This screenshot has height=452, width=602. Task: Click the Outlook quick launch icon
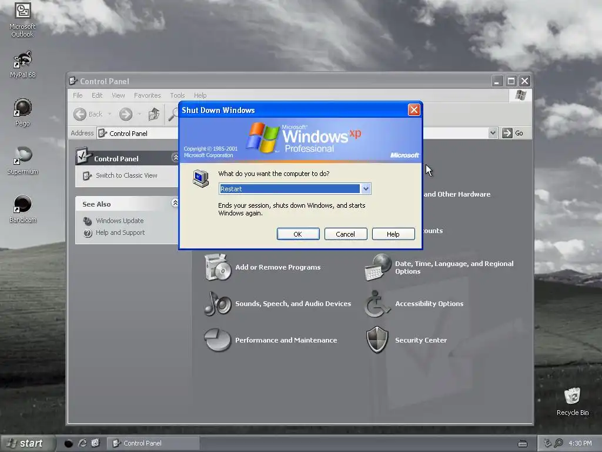pyautogui.click(x=95, y=443)
